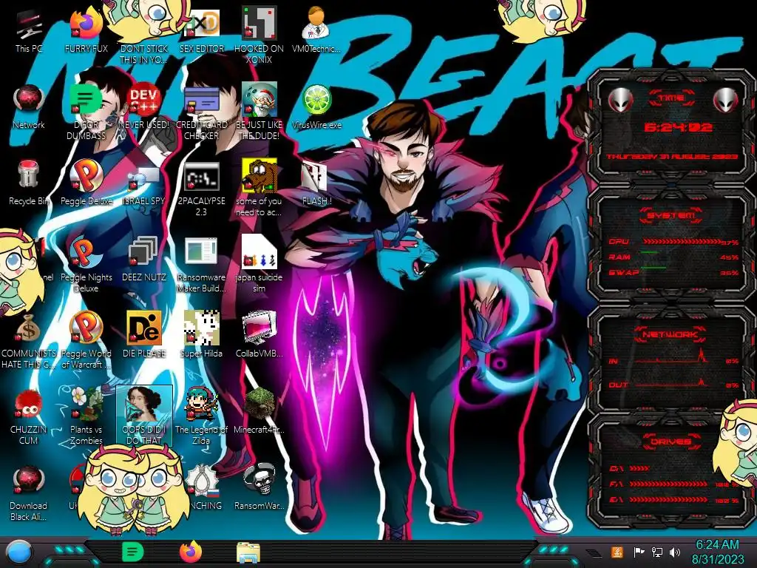Open The Legend of Zilda icon
This screenshot has height=568, width=757.
click(x=201, y=416)
